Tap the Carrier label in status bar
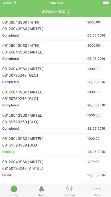 7,3
